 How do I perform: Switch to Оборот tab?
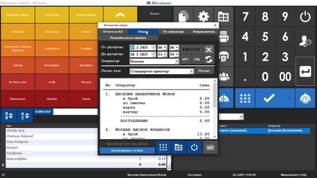[x=143, y=32]
